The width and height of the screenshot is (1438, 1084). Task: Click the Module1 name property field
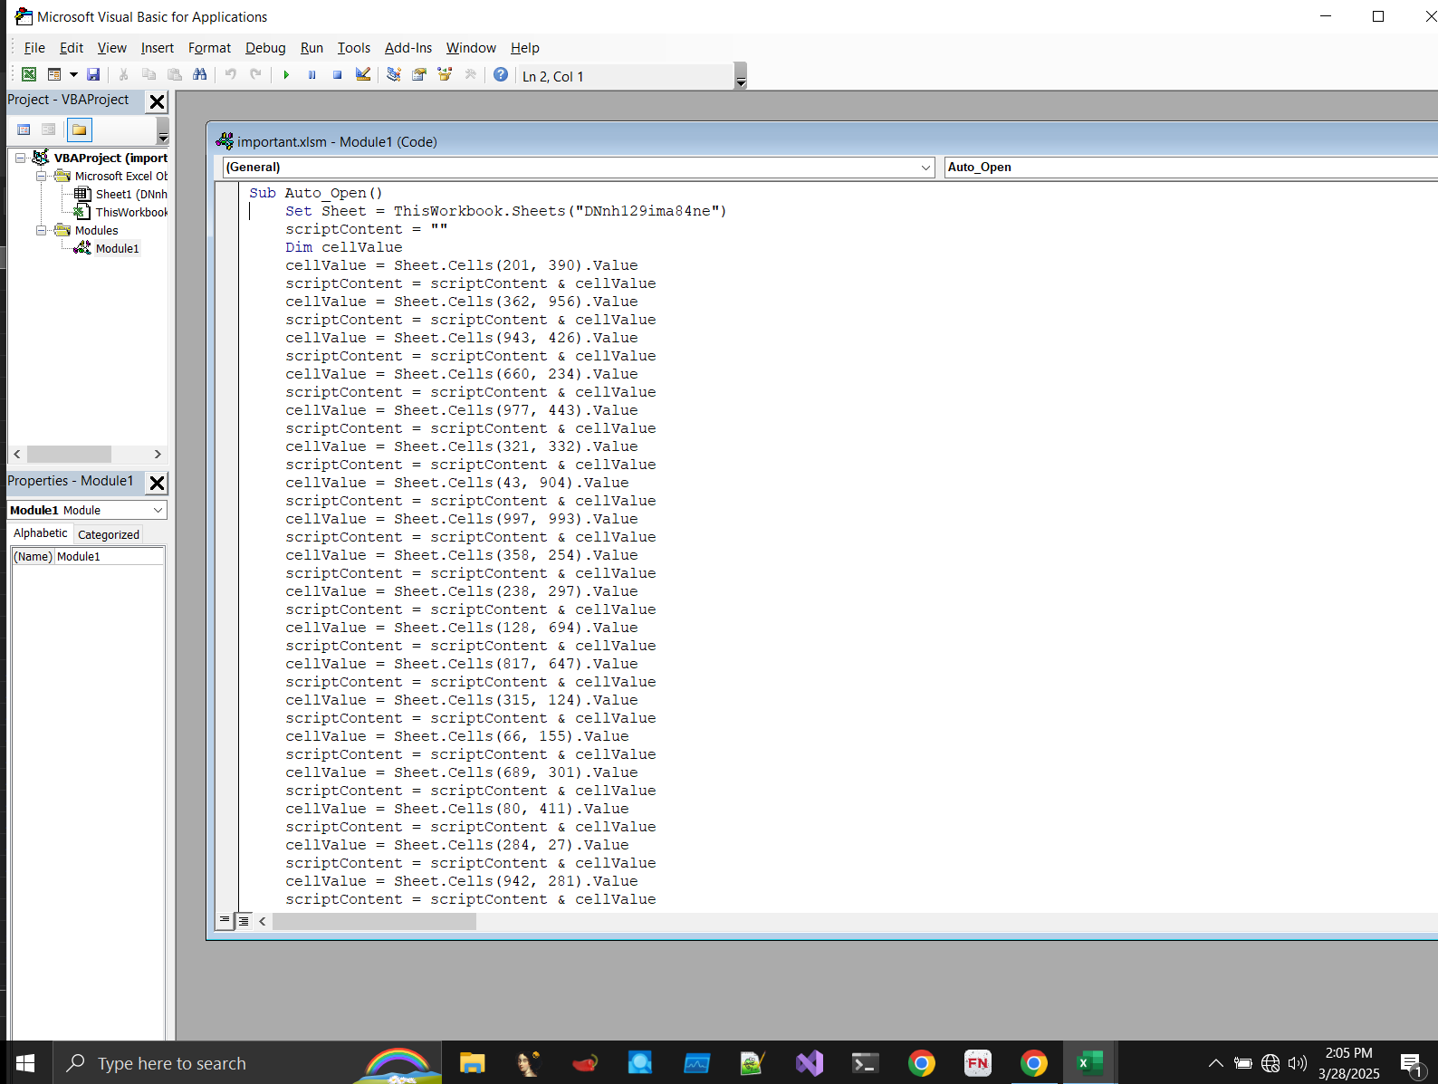click(110, 556)
